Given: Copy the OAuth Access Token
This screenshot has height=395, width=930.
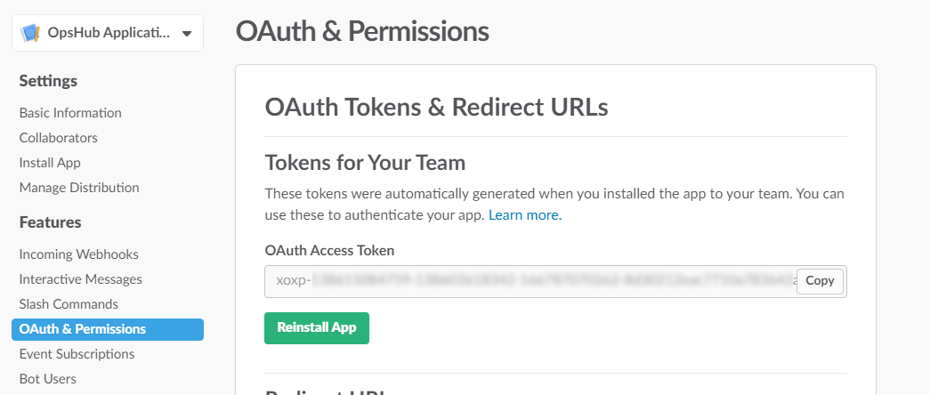Looking at the screenshot, I should 820,281.
